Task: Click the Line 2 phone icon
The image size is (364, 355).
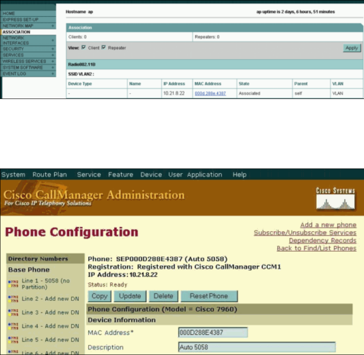Action: (13, 299)
